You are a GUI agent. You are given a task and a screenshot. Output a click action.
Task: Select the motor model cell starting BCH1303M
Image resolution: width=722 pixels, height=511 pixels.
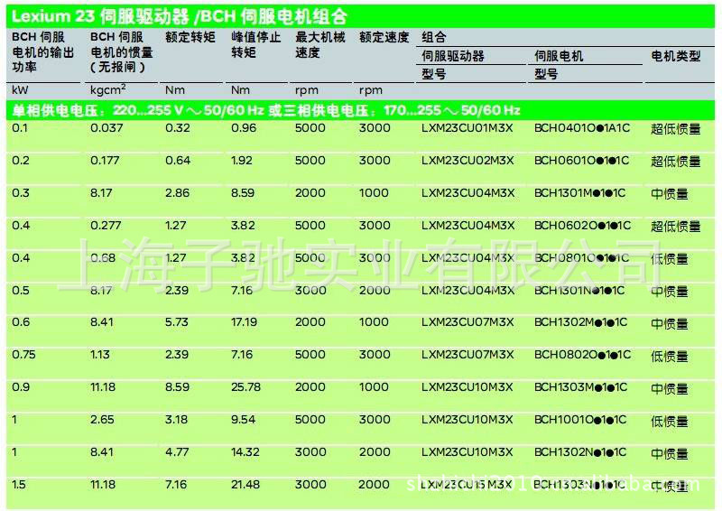click(581, 388)
